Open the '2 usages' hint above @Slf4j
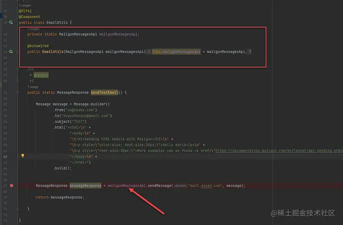Screen dimensions: 343x225 click(25, 5)
